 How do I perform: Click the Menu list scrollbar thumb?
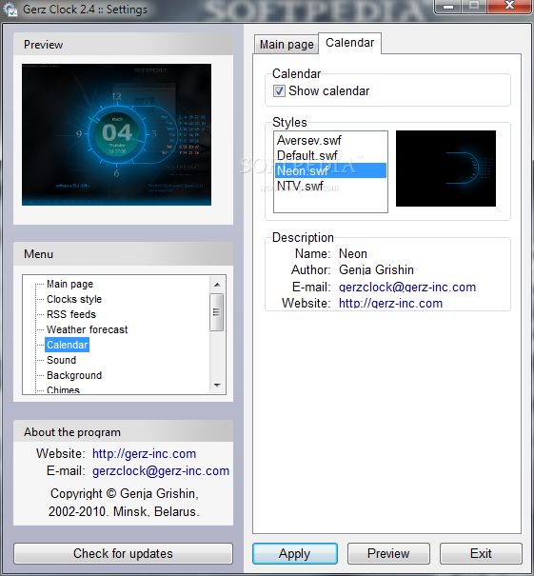click(217, 312)
